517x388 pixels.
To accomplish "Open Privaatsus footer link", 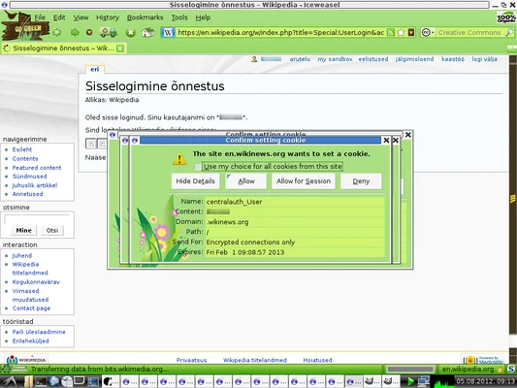I will tap(191, 360).
